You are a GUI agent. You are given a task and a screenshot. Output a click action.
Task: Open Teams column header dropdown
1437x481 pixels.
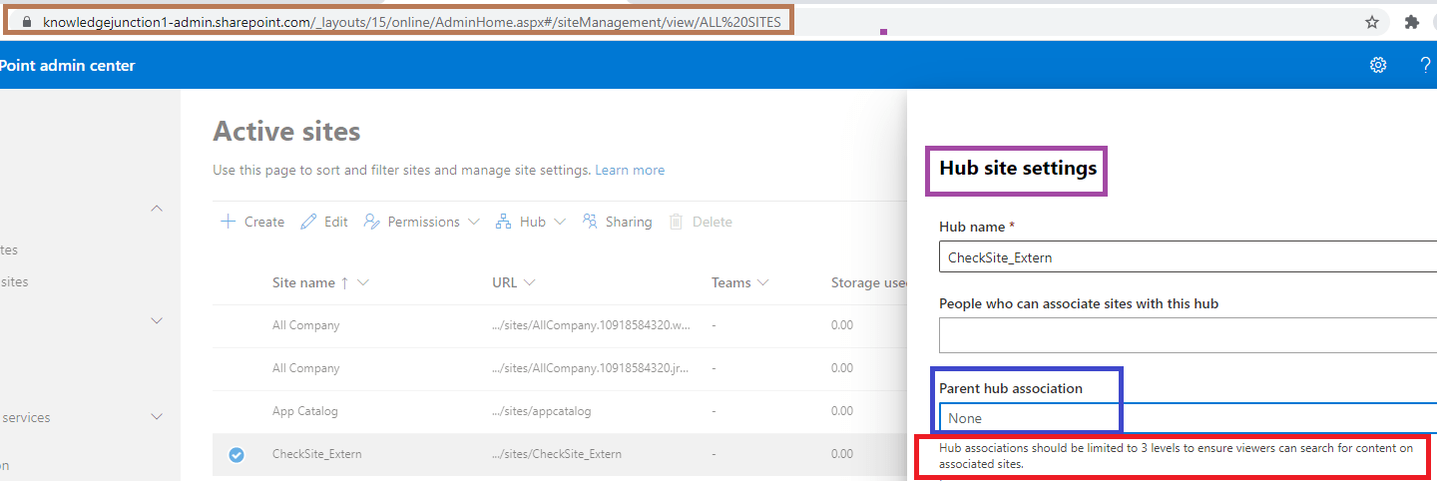tap(763, 282)
